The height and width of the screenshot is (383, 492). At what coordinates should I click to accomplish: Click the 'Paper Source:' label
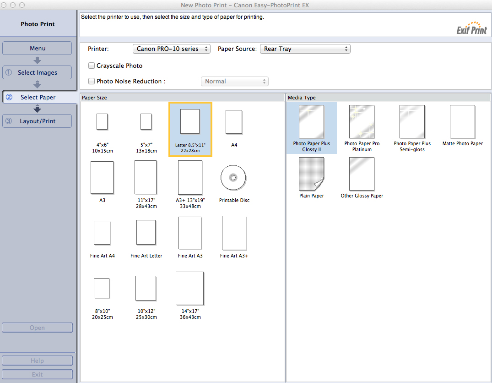click(237, 49)
